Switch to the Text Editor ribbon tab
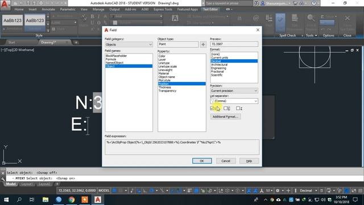This screenshot has width=364, height=205. click(x=210, y=9)
